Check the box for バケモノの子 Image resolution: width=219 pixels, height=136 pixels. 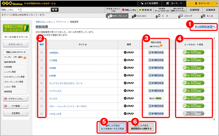click(x=42, y=114)
